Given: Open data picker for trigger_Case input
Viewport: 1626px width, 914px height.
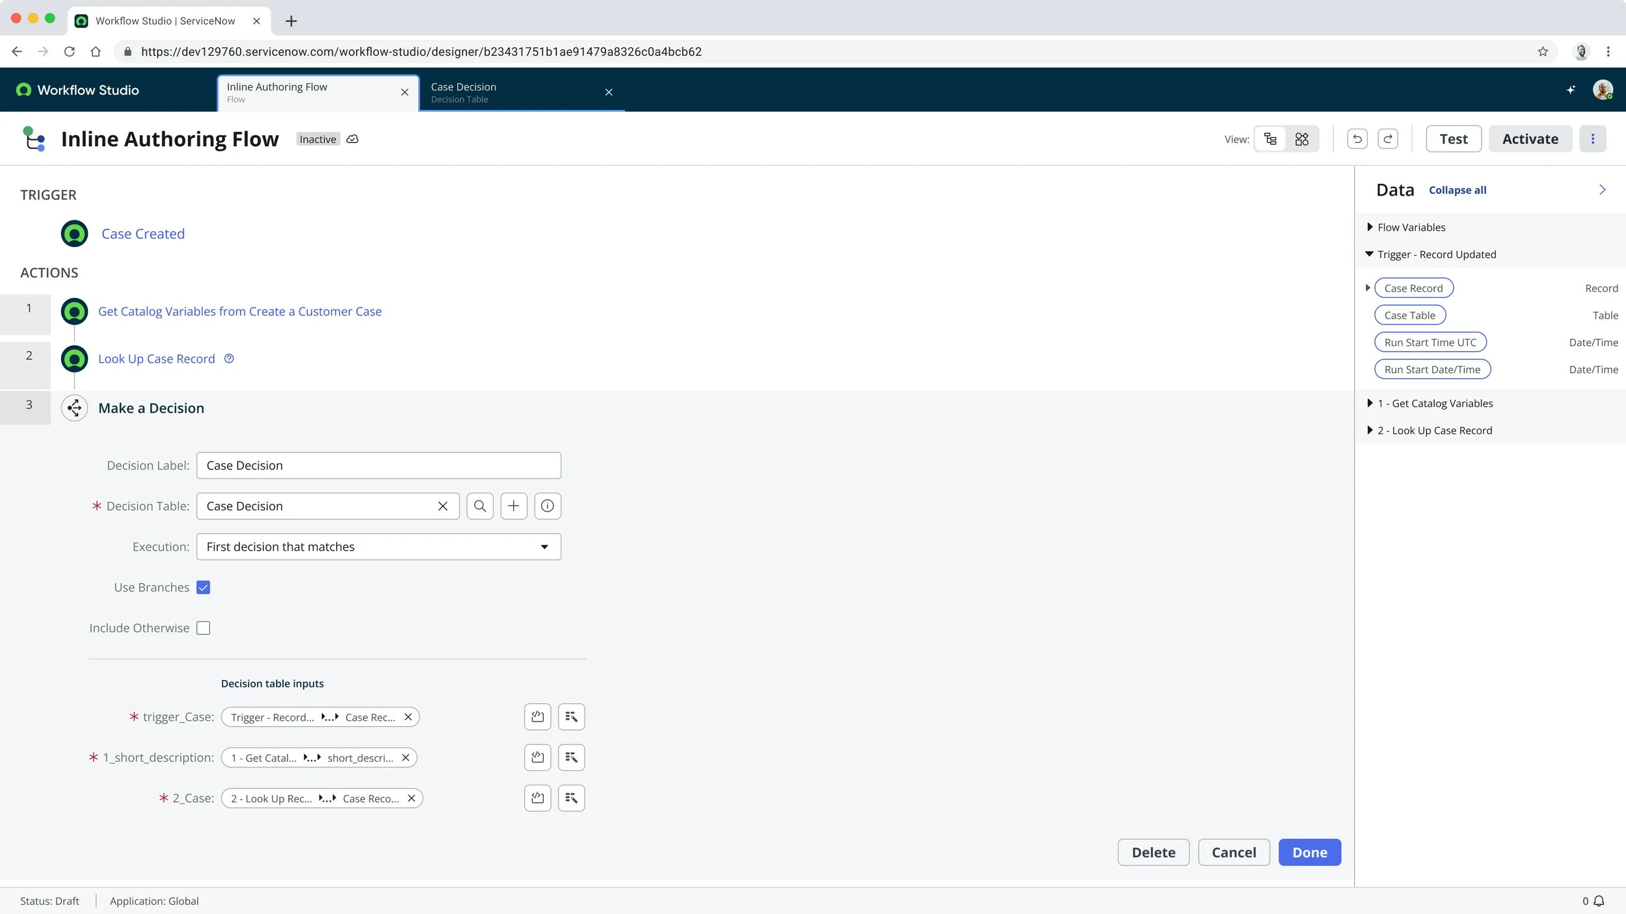Looking at the screenshot, I should click(571, 716).
